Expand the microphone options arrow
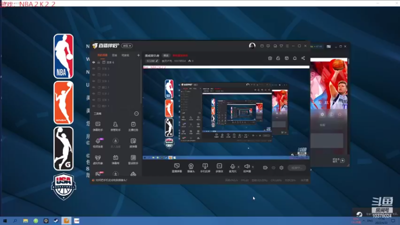 click(238, 167)
